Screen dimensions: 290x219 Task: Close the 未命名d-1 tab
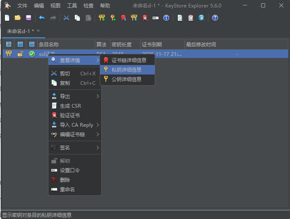(38, 31)
